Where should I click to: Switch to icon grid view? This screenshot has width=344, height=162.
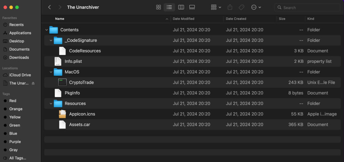coord(159,7)
